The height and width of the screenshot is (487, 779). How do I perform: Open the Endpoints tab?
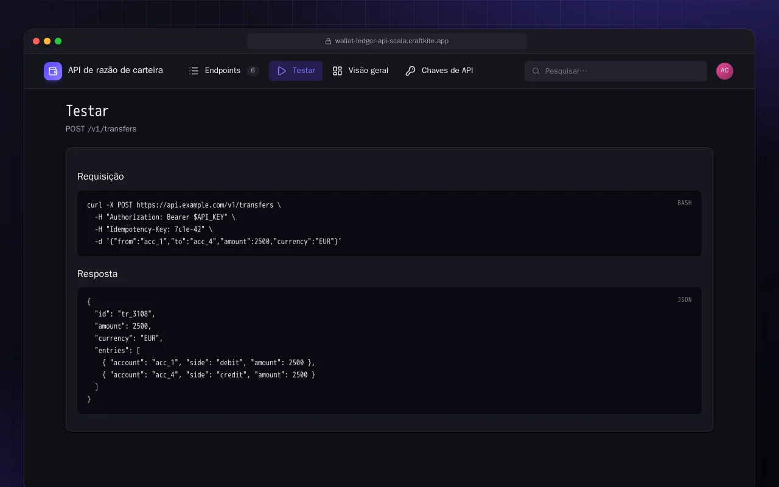(x=224, y=71)
